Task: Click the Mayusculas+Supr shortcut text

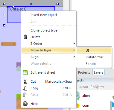Action: pos(59,81)
